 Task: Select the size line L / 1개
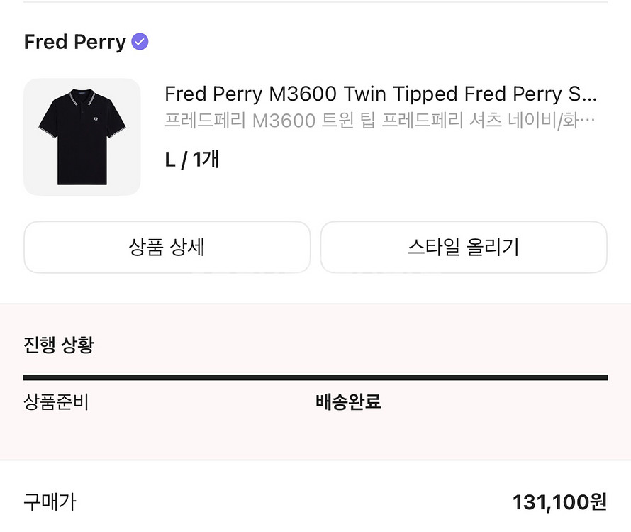click(191, 160)
